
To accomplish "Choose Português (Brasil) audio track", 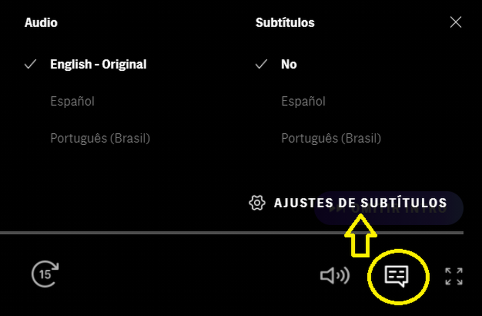I will 100,138.
